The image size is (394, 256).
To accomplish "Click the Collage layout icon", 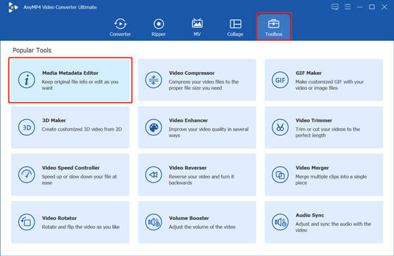I will point(235,24).
